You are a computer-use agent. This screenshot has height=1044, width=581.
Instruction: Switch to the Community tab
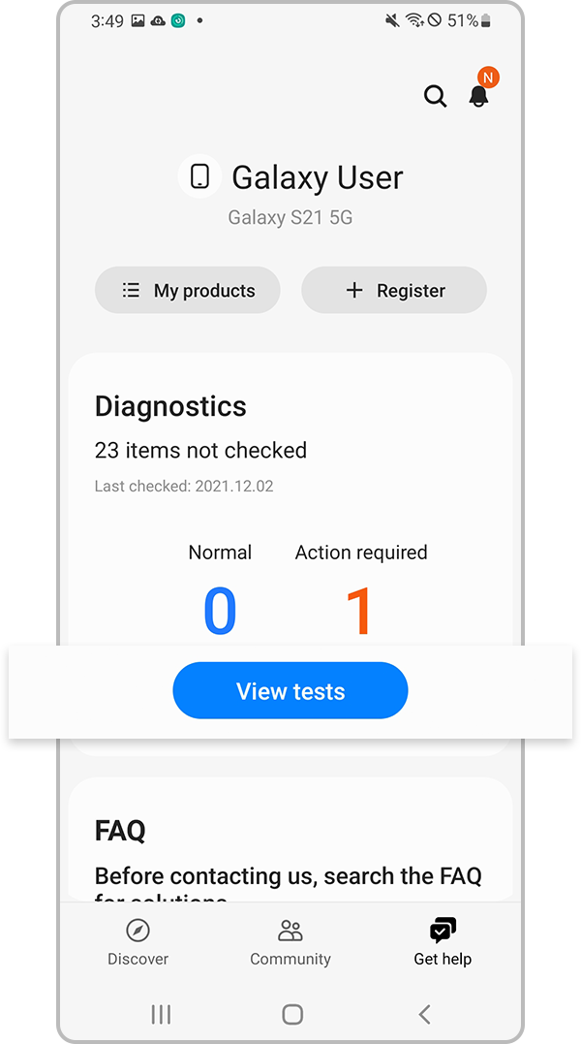[x=290, y=942]
